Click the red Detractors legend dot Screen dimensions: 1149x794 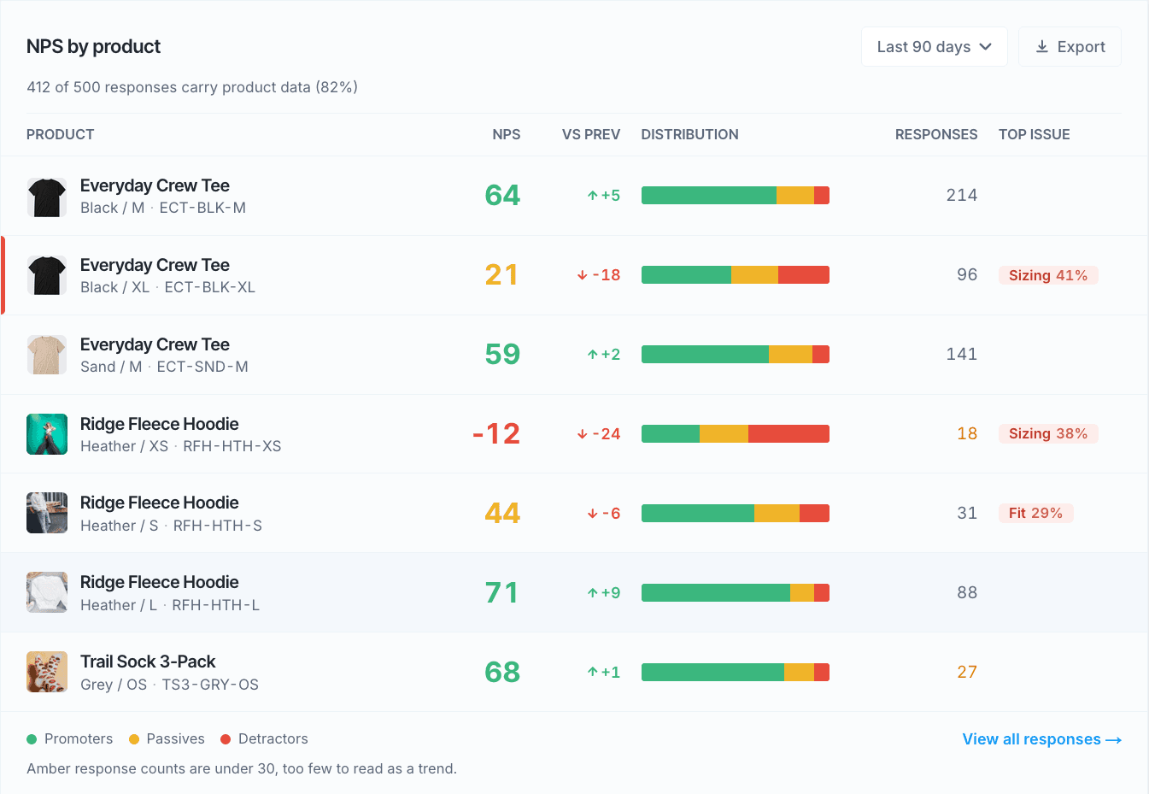point(226,739)
